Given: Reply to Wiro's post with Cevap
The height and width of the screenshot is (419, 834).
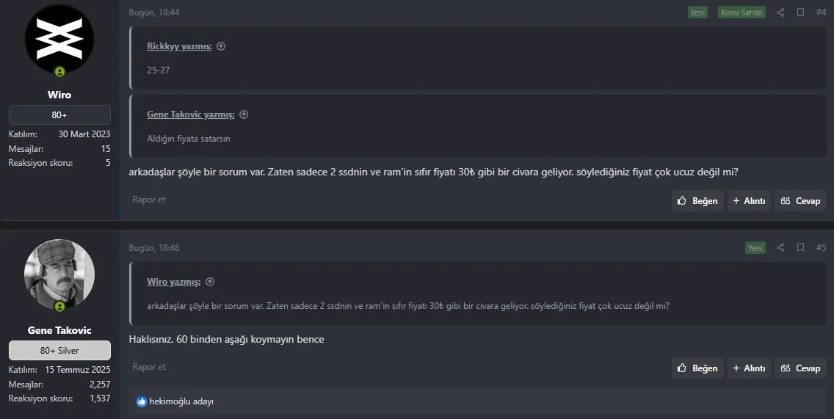Looking at the screenshot, I should pos(800,201).
